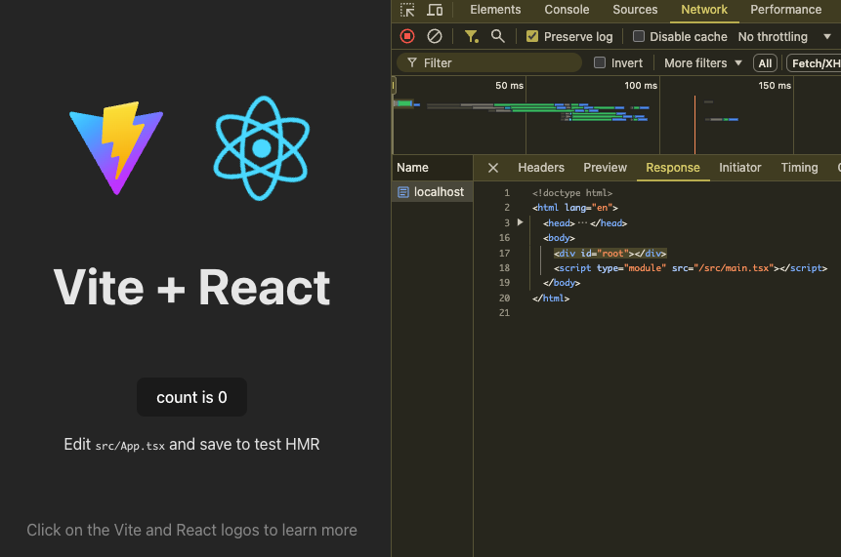Click the Vite + React heading
The width and height of the screenshot is (841, 557).
coord(191,288)
